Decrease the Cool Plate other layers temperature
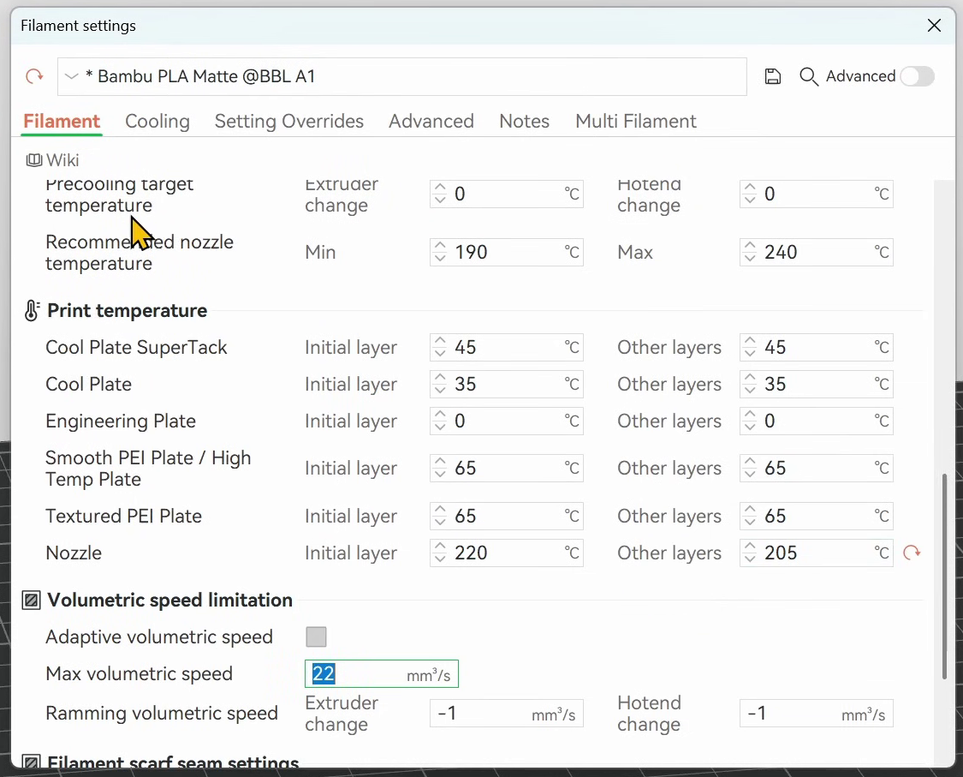Screen dimensions: 963x777 [x=750, y=391]
